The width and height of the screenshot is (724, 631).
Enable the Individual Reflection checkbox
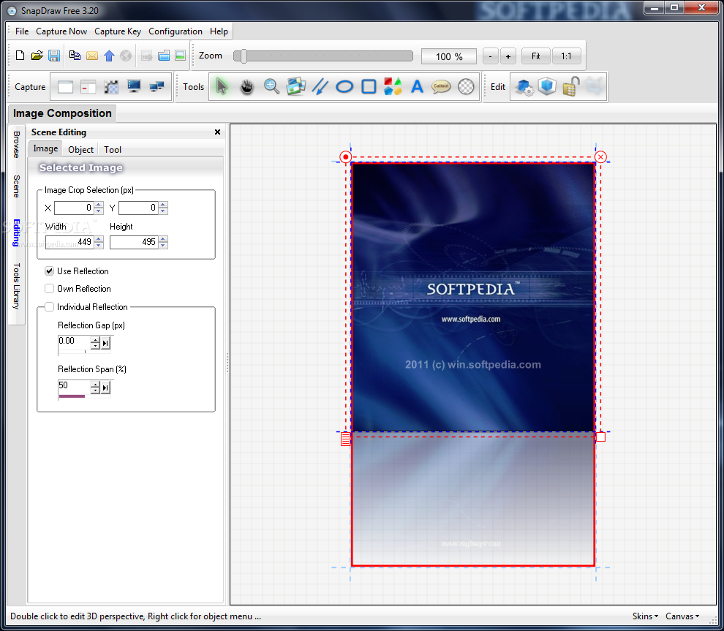(50, 307)
